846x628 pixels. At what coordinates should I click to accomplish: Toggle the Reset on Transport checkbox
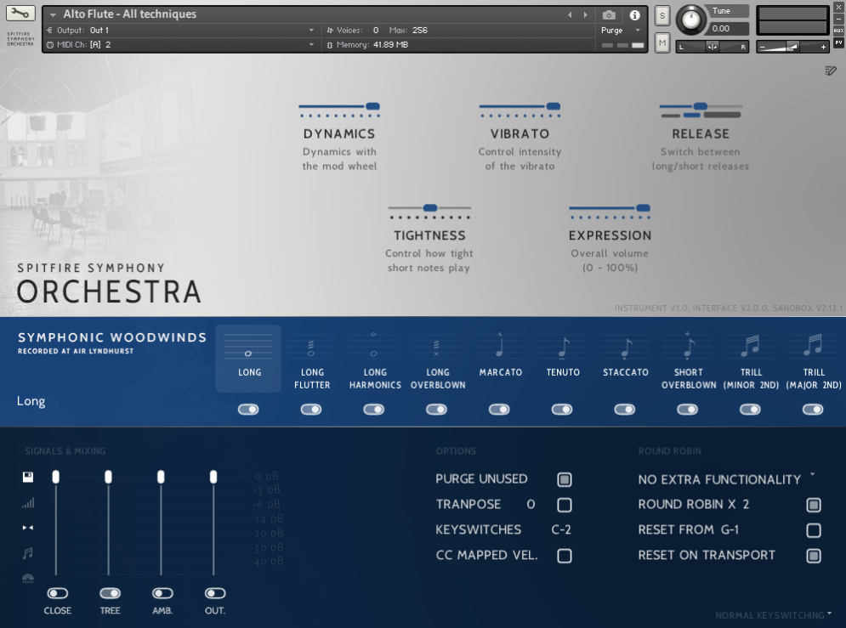point(814,556)
